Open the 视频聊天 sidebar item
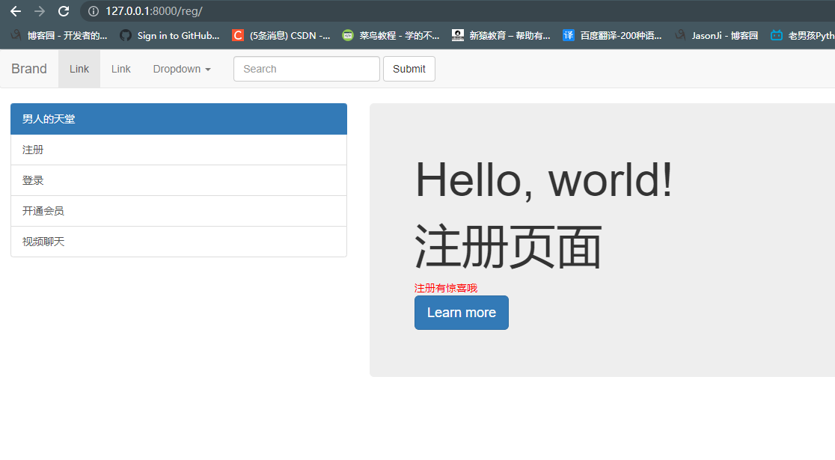This screenshot has width=835, height=460. tap(179, 242)
